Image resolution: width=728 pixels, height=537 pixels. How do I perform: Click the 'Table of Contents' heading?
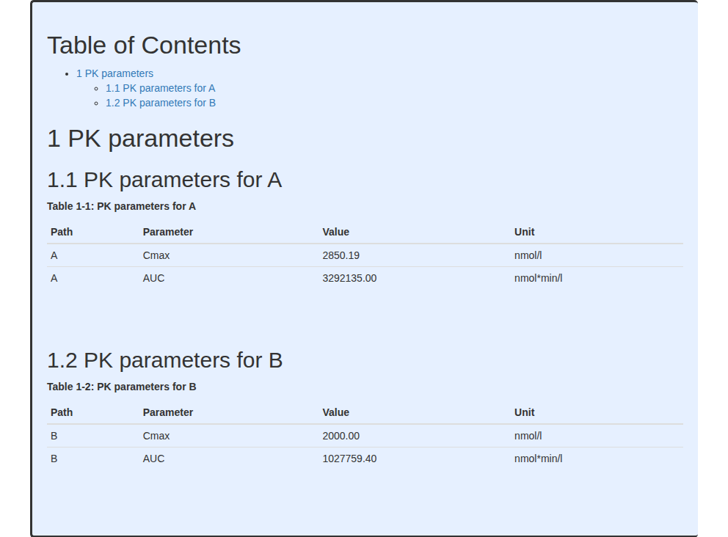click(x=144, y=45)
